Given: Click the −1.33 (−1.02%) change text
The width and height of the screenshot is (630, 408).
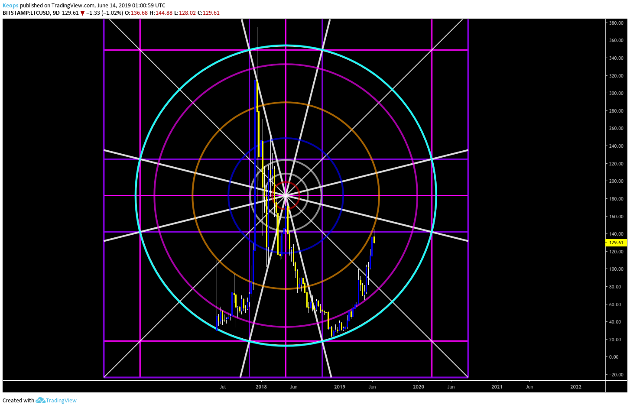Looking at the screenshot, I should 104,13.
